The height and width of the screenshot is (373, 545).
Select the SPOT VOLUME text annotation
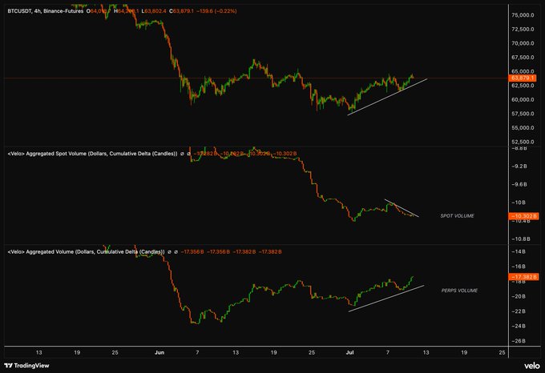point(457,216)
